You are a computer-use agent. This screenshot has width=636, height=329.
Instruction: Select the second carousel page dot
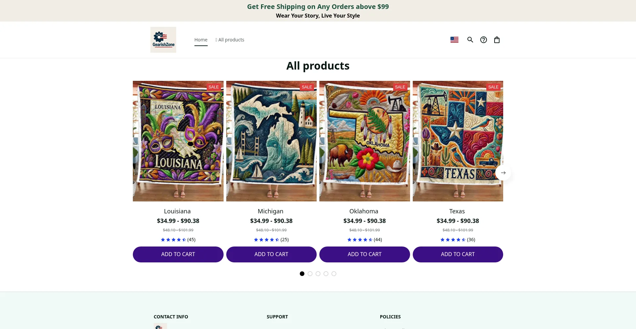coord(310,274)
